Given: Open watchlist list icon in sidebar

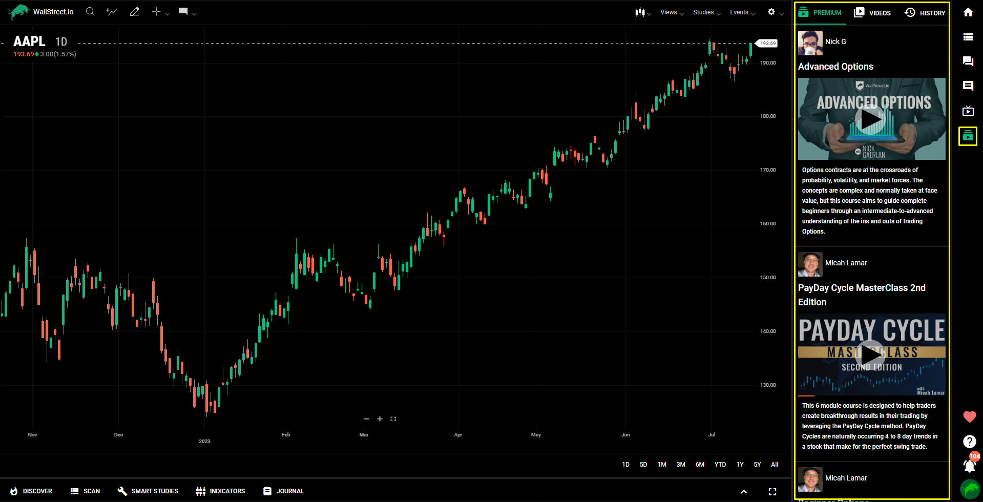Looking at the screenshot, I should [x=968, y=37].
